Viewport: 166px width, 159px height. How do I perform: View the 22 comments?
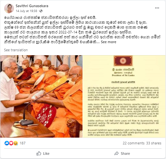133,143
